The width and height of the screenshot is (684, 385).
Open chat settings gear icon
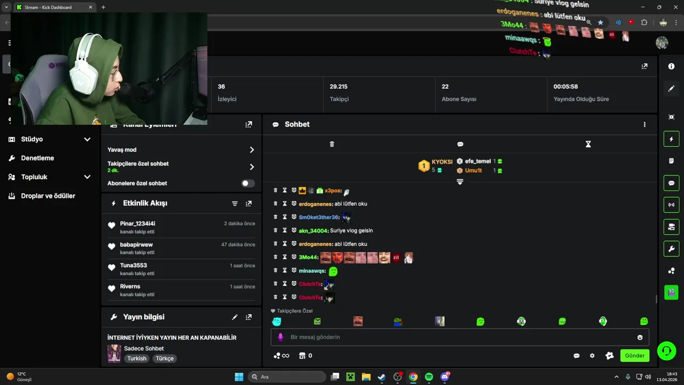[x=592, y=356]
